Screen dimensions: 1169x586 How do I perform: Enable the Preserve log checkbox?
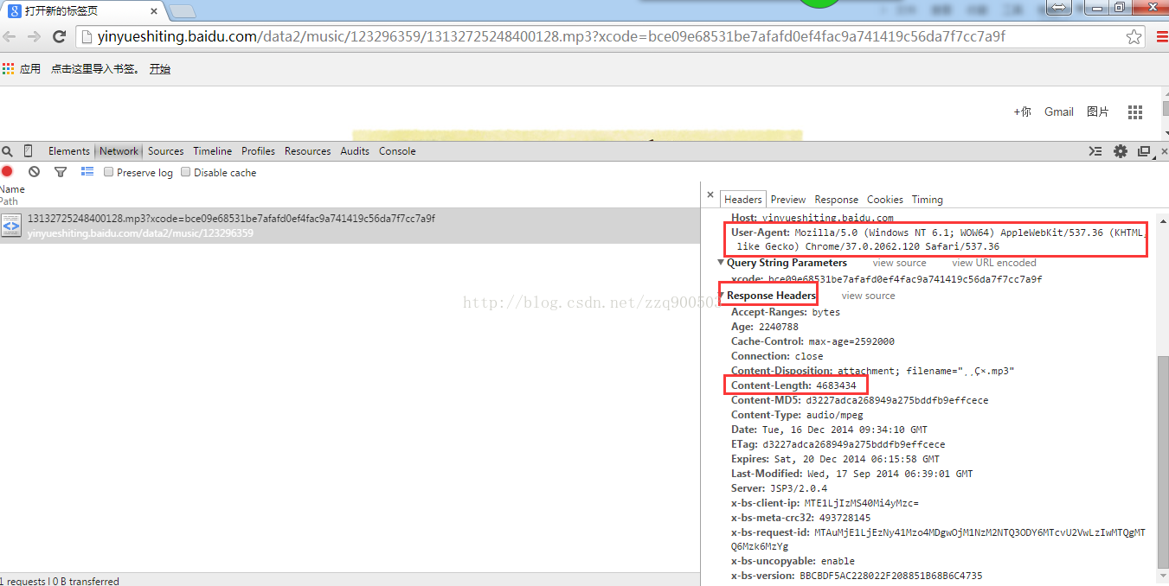coord(109,172)
